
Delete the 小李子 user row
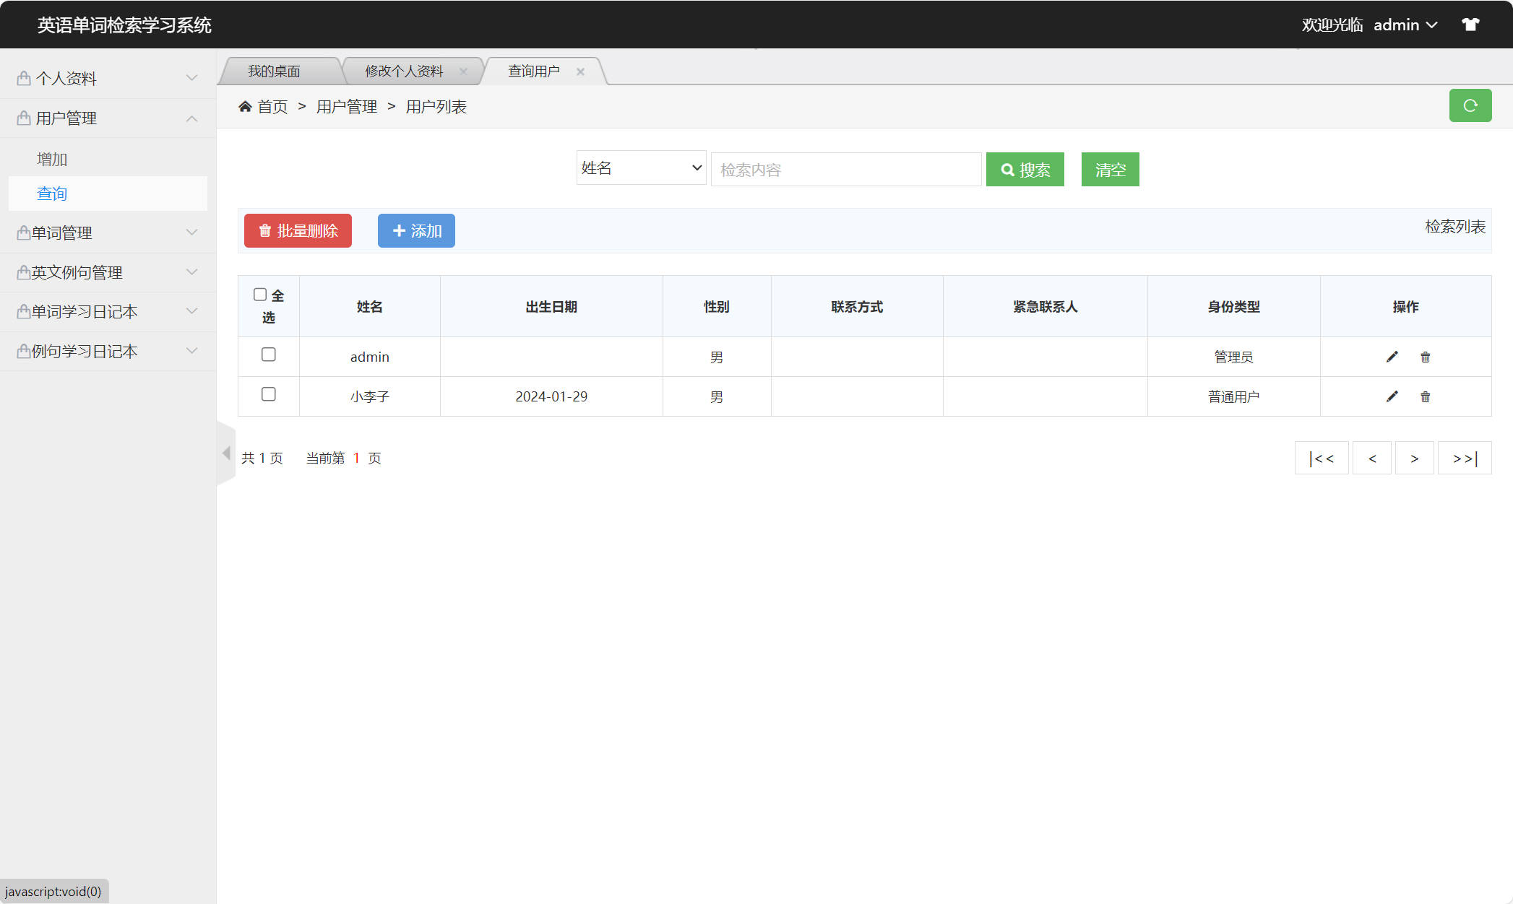[x=1424, y=396]
